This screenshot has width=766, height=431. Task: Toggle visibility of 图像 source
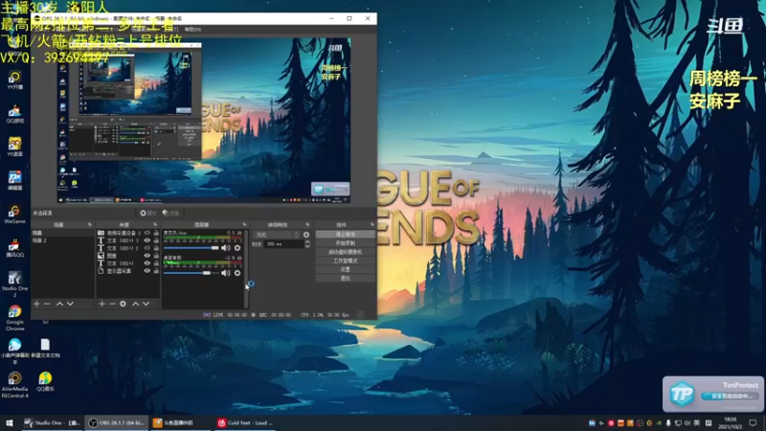coord(147,256)
